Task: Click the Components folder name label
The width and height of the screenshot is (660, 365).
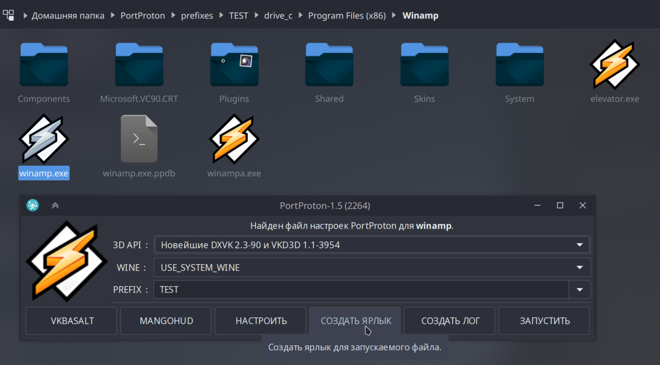Action: 44,99
